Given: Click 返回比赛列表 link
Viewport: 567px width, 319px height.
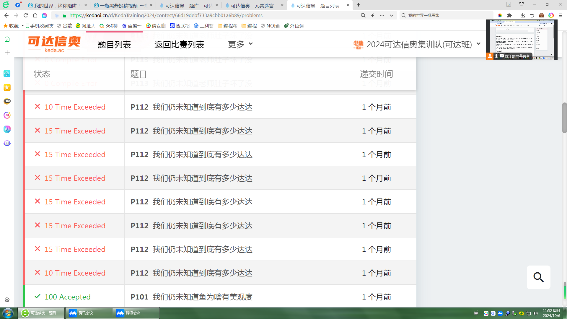Looking at the screenshot, I should [x=179, y=44].
